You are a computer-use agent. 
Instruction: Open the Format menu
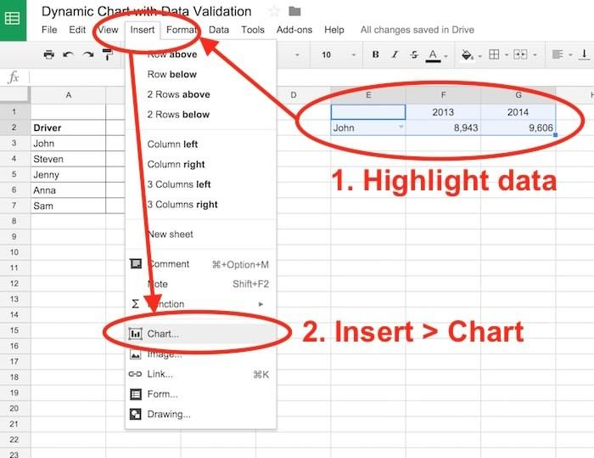(182, 30)
